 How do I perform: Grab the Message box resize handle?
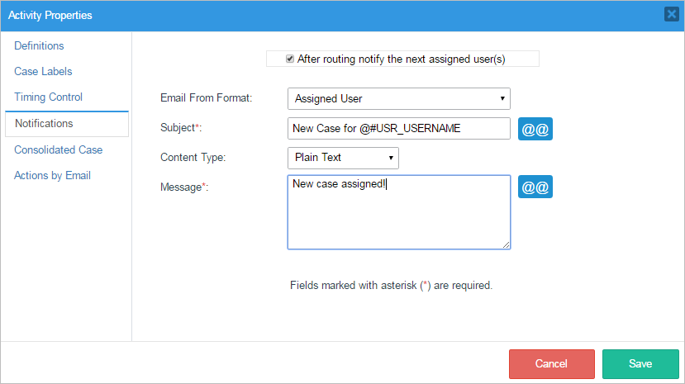506,244
